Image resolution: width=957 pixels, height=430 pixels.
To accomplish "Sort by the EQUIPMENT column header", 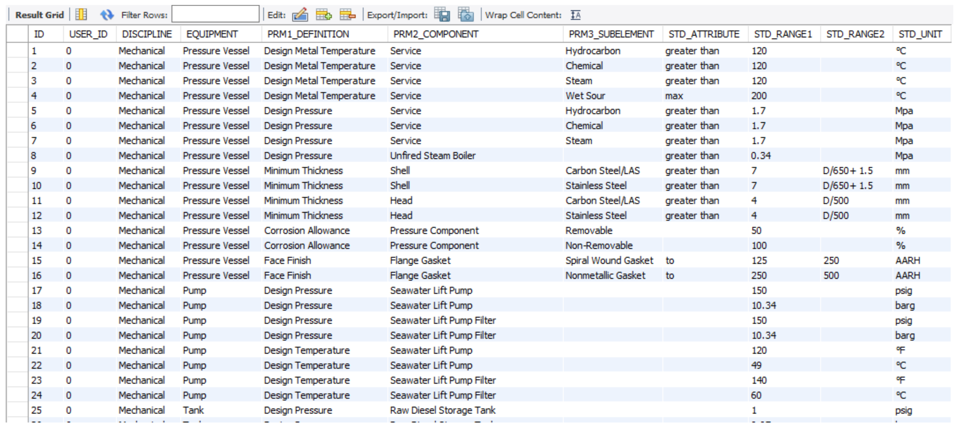I will click(212, 34).
